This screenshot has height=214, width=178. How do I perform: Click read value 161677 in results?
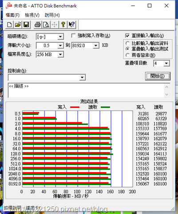tap(160, 134)
